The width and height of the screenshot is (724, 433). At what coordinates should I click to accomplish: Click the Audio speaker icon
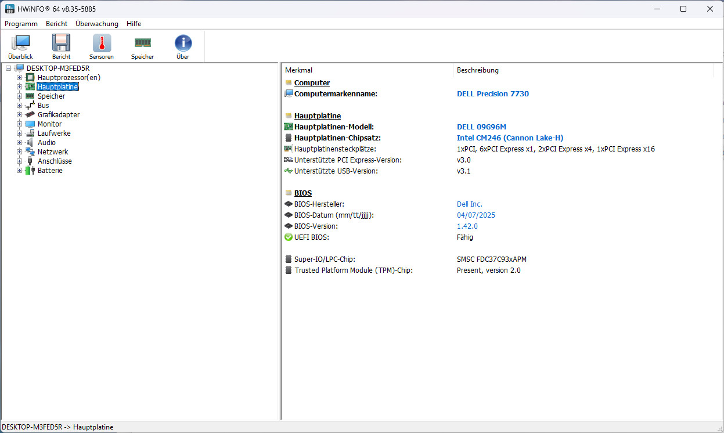click(x=30, y=143)
